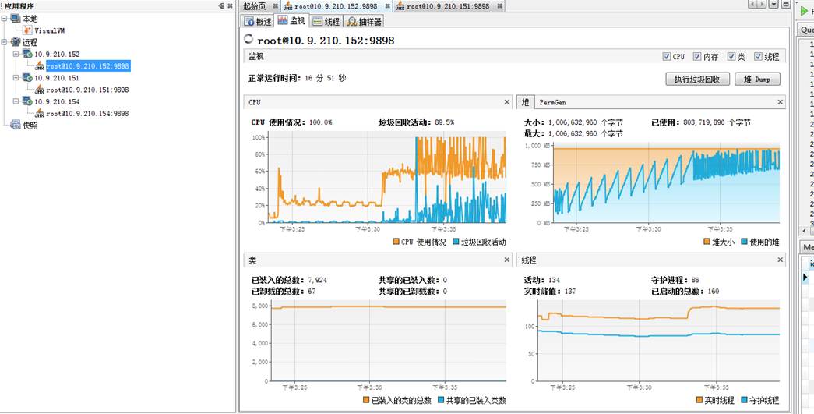The height and width of the screenshot is (414, 814).
Task: Open the document tab list dropdown
Action: (x=773, y=5)
